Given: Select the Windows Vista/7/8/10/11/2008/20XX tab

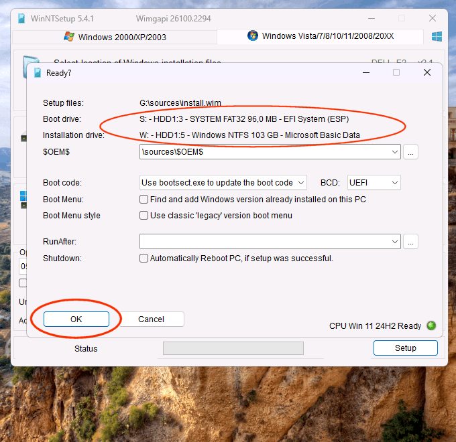Looking at the screenshot, I should click(x=320, y=36).
